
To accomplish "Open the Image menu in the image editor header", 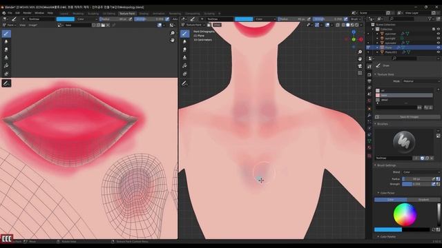I will click(32, 25).
